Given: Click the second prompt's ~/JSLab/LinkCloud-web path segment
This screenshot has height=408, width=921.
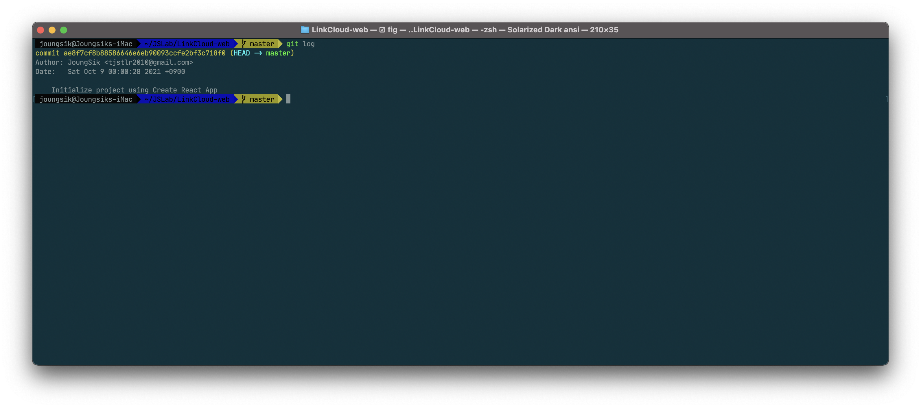Looking at the screenshot, I should 187,99.
